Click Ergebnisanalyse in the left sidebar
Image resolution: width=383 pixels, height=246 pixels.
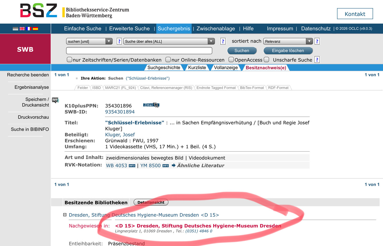coord(32,87)
